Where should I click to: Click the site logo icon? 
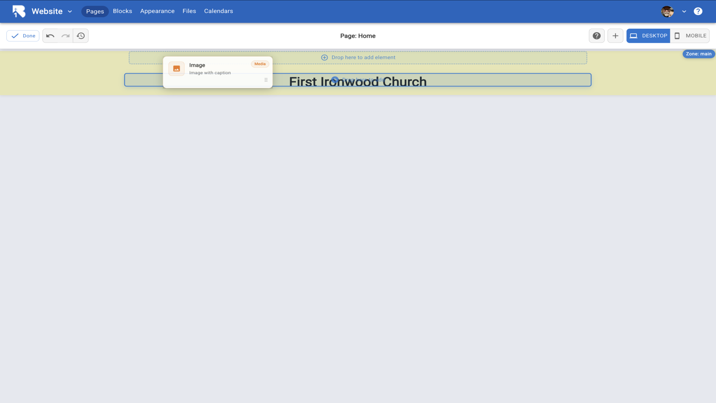(x=19, y=11)
